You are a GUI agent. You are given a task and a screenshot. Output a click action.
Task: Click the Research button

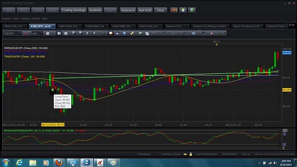coord(128,10)
